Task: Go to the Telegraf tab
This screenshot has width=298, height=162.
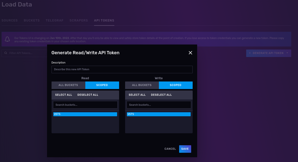Action: pyautogui.click(x=55, y=20)
